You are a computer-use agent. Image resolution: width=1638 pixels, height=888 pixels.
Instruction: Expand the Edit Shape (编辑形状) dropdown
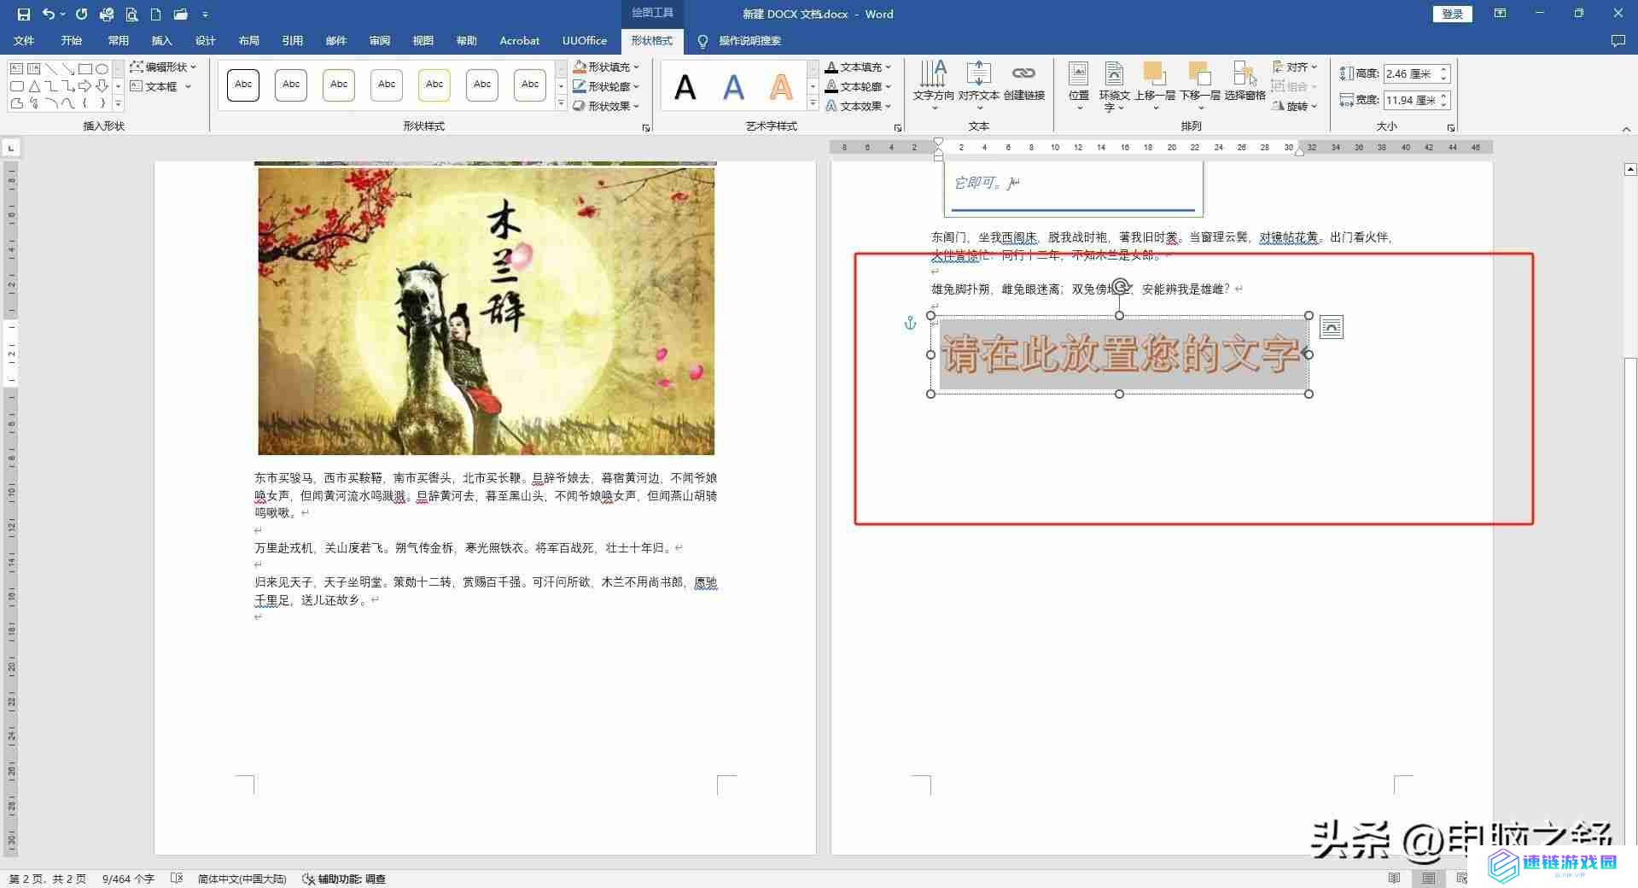tap(163, 67)
